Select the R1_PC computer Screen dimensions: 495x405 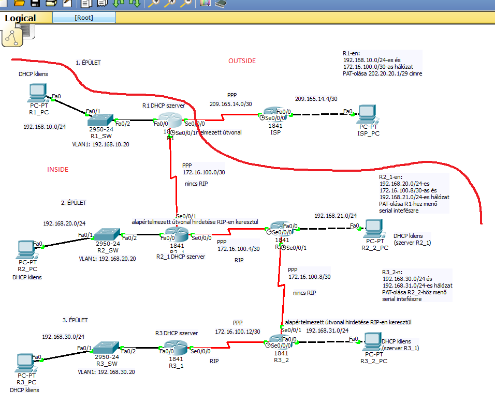point(38,93)
